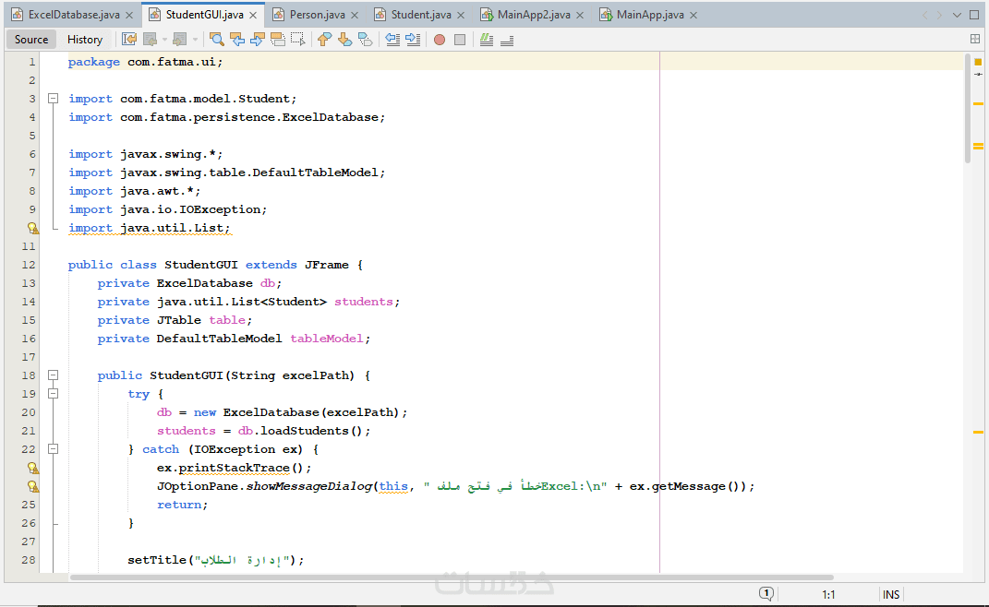Go to Find Previous Occurrence icon
This screenshot has width=989, height=607.
coord(237,40)
